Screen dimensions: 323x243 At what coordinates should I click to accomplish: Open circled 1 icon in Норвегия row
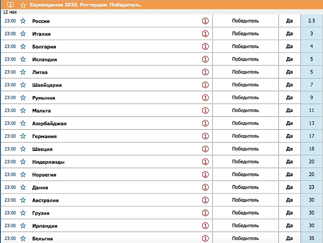[205, 174]
